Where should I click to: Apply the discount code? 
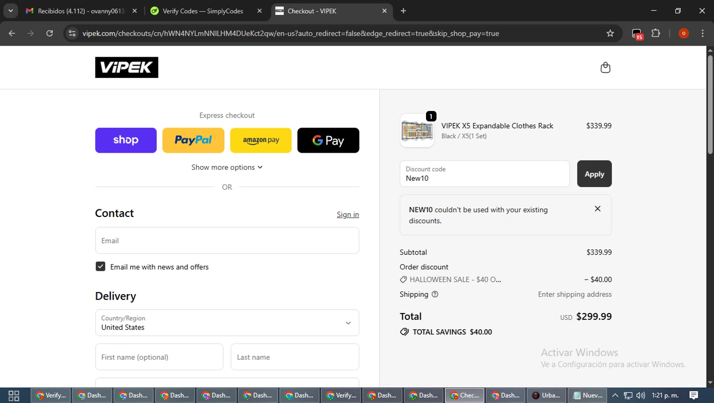pyautogui.click(x=595, y=174)
